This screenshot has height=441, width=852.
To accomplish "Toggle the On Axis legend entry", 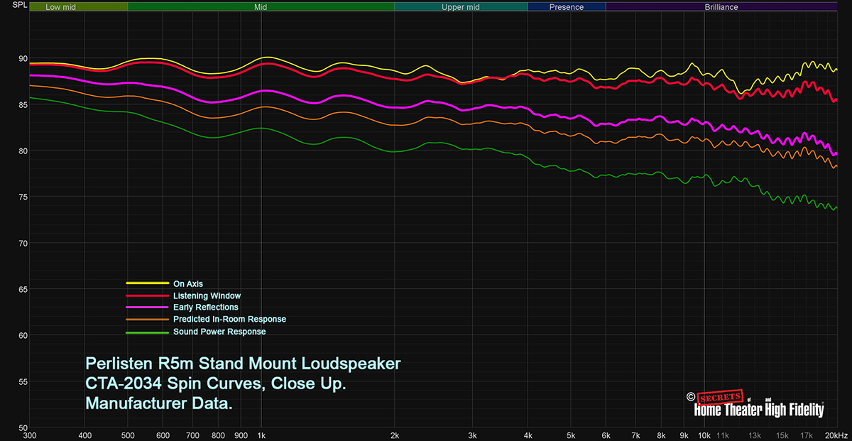I will 188,283.
